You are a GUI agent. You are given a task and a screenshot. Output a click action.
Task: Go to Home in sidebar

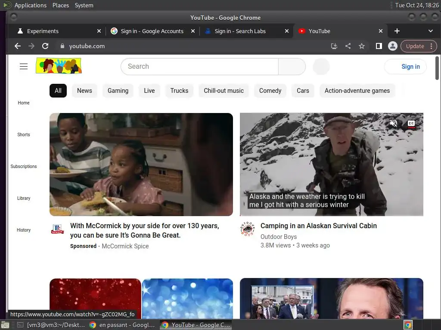[24, 103]
